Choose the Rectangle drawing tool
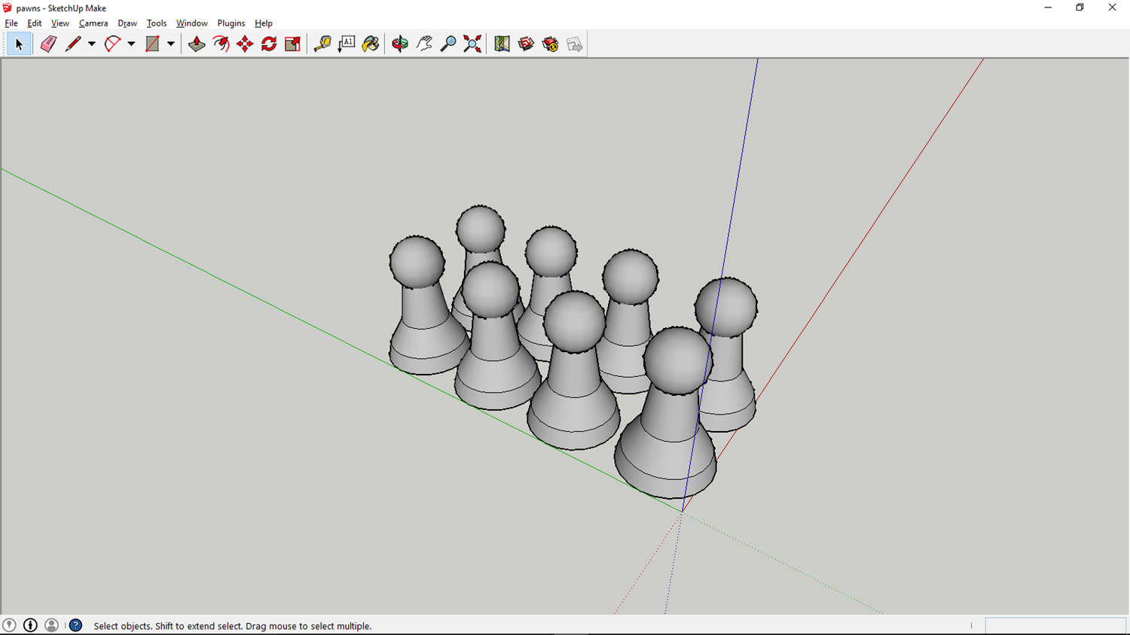 point(151,44)
